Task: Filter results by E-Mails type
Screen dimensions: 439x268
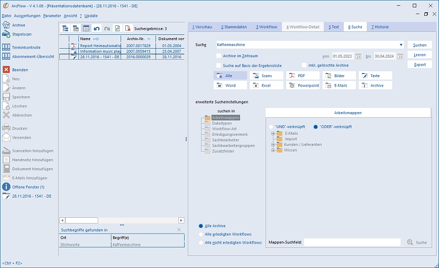Action: 339,85
